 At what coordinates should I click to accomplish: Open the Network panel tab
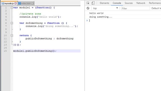coord(141,3)
